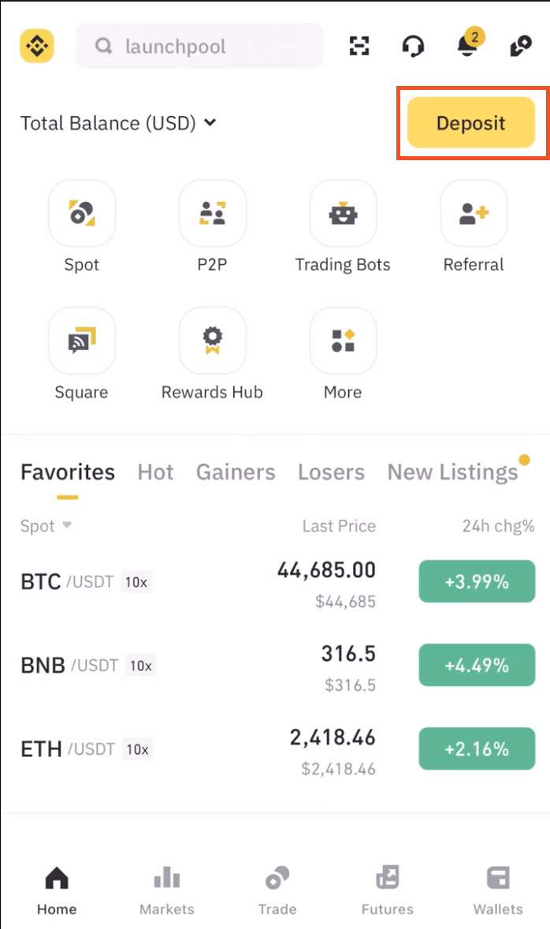Image resolution: width=550 pixels, height=929 pixels.
Task: Open the New Listings tab
Action: pyautogui.click(x=451, y=472)
